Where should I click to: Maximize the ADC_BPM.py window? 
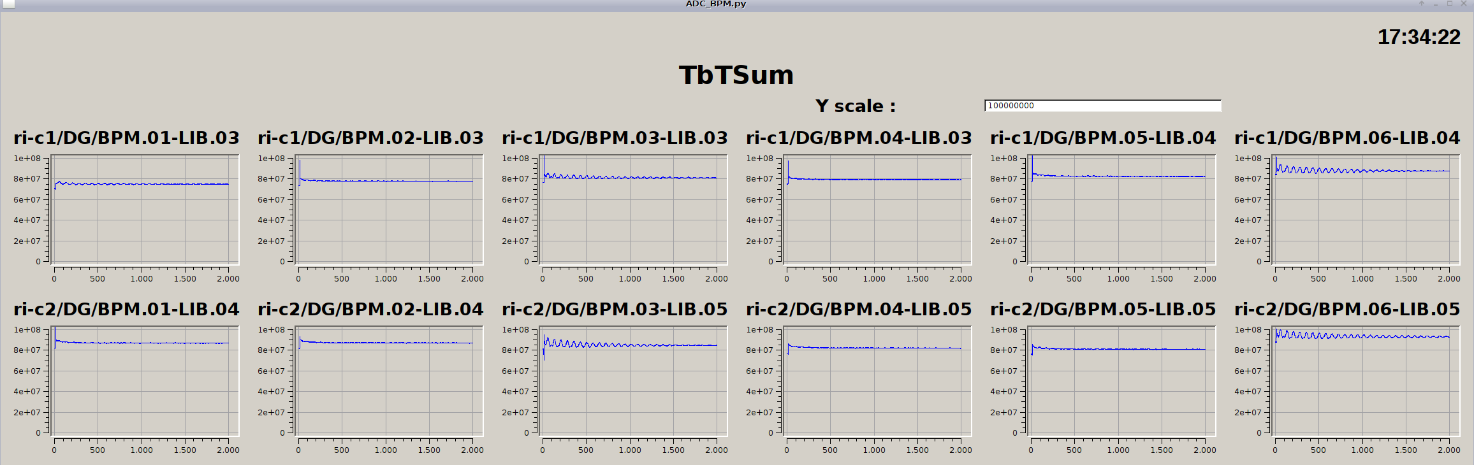(1449, 4)
